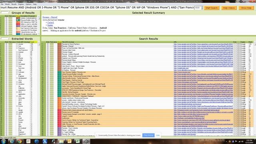256x144 pixels.
Task: Open the Windows Start menu
Action: click(x=3, y=141)
